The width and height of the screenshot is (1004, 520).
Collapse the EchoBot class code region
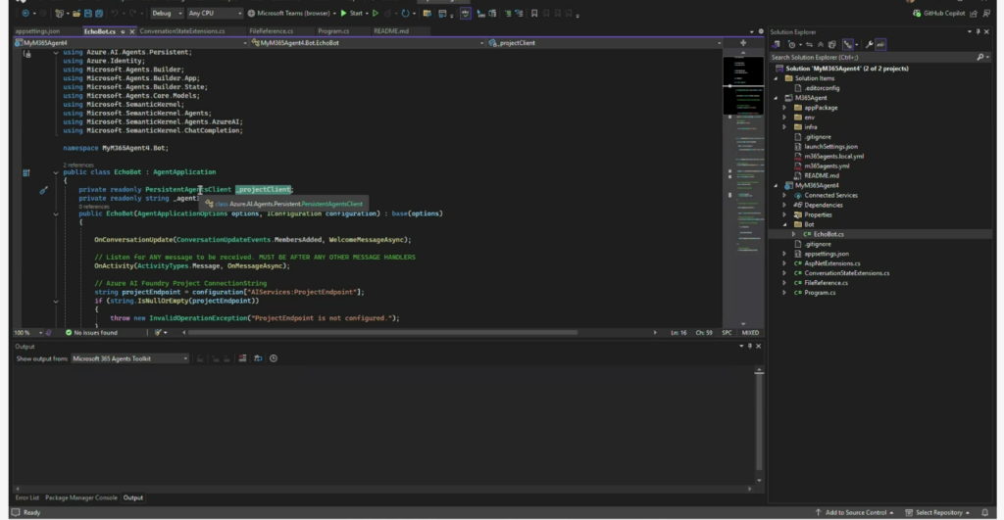point(56,172)
